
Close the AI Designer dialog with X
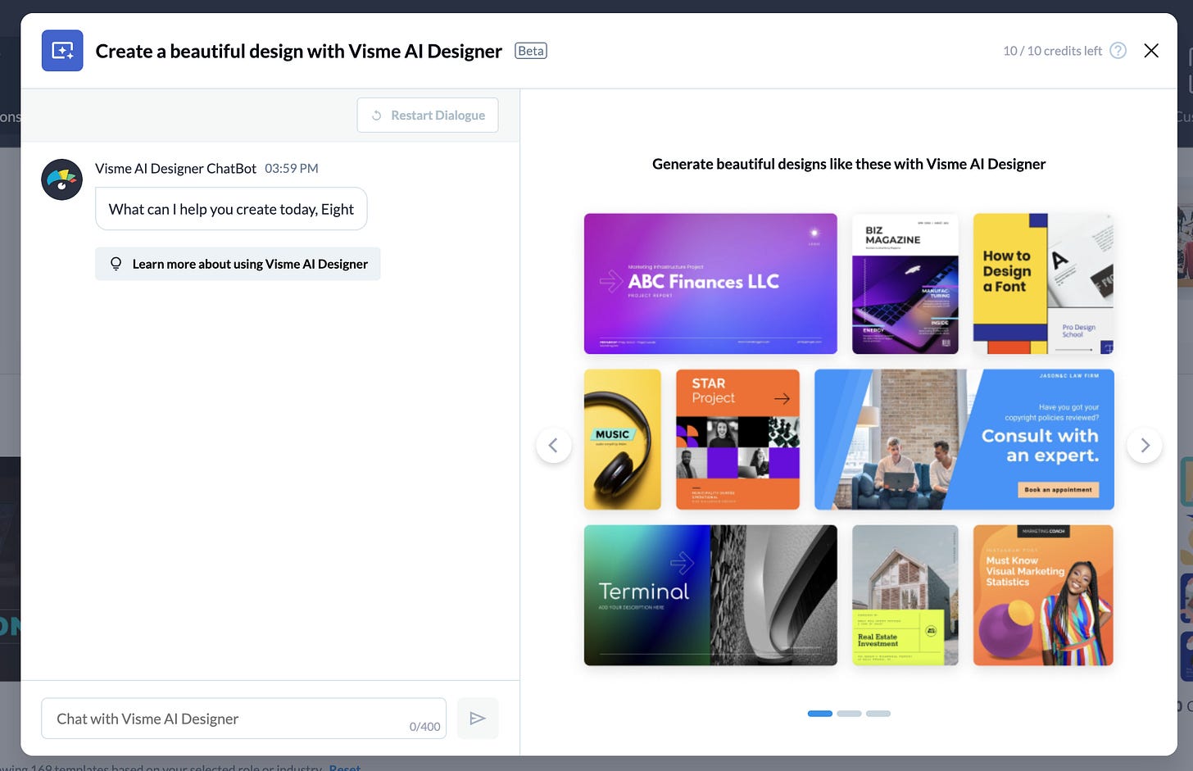(1151, 51)
